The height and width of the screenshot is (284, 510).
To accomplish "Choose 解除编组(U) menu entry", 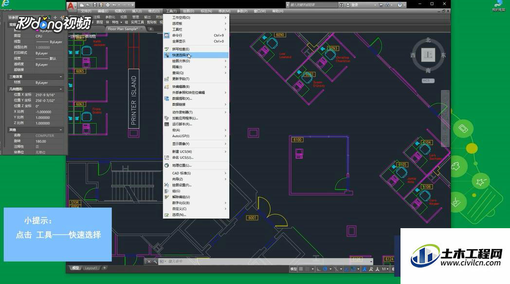I will [196, 197].
